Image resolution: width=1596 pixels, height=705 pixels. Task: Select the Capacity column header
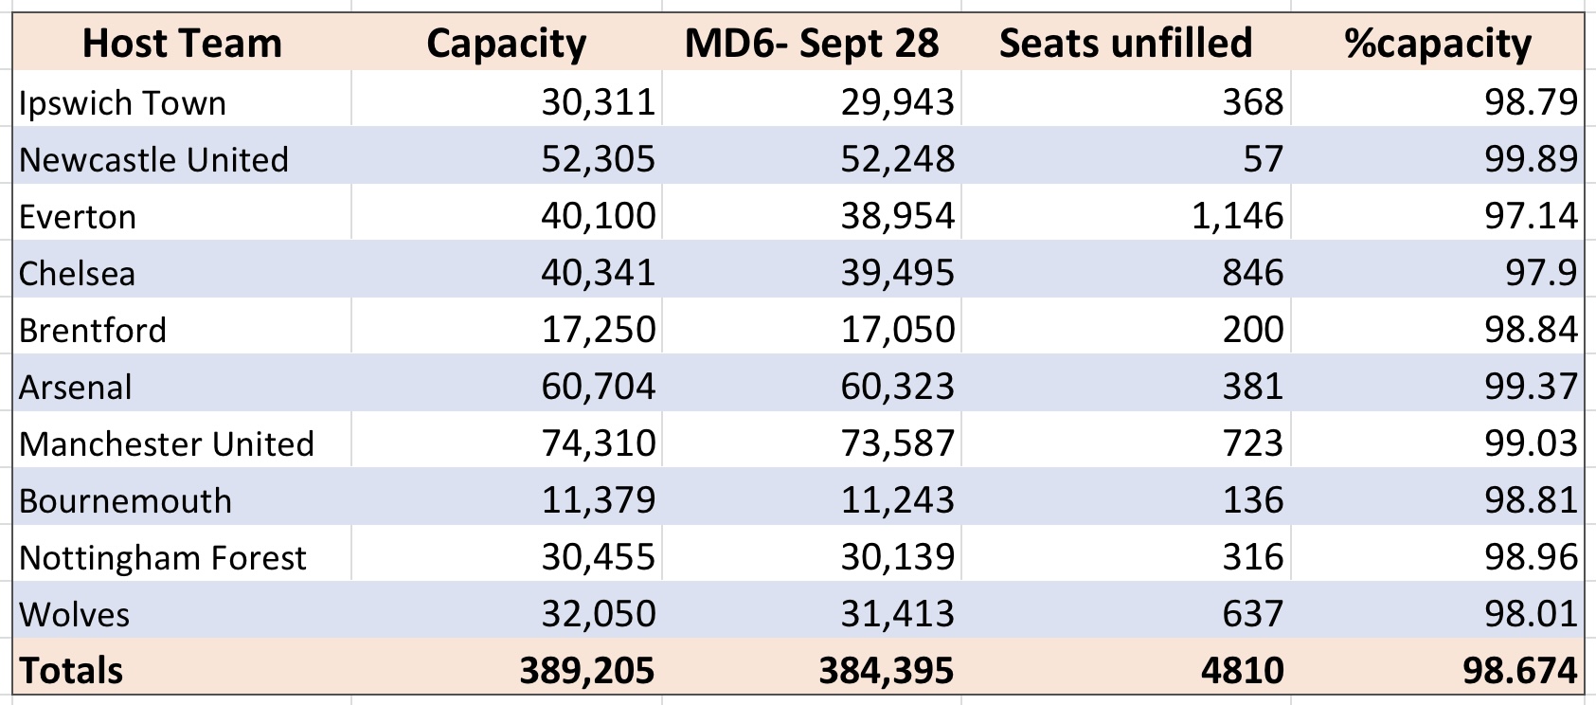point(506,43)
